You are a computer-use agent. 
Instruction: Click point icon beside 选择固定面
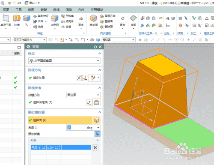[x=89, y=102]
